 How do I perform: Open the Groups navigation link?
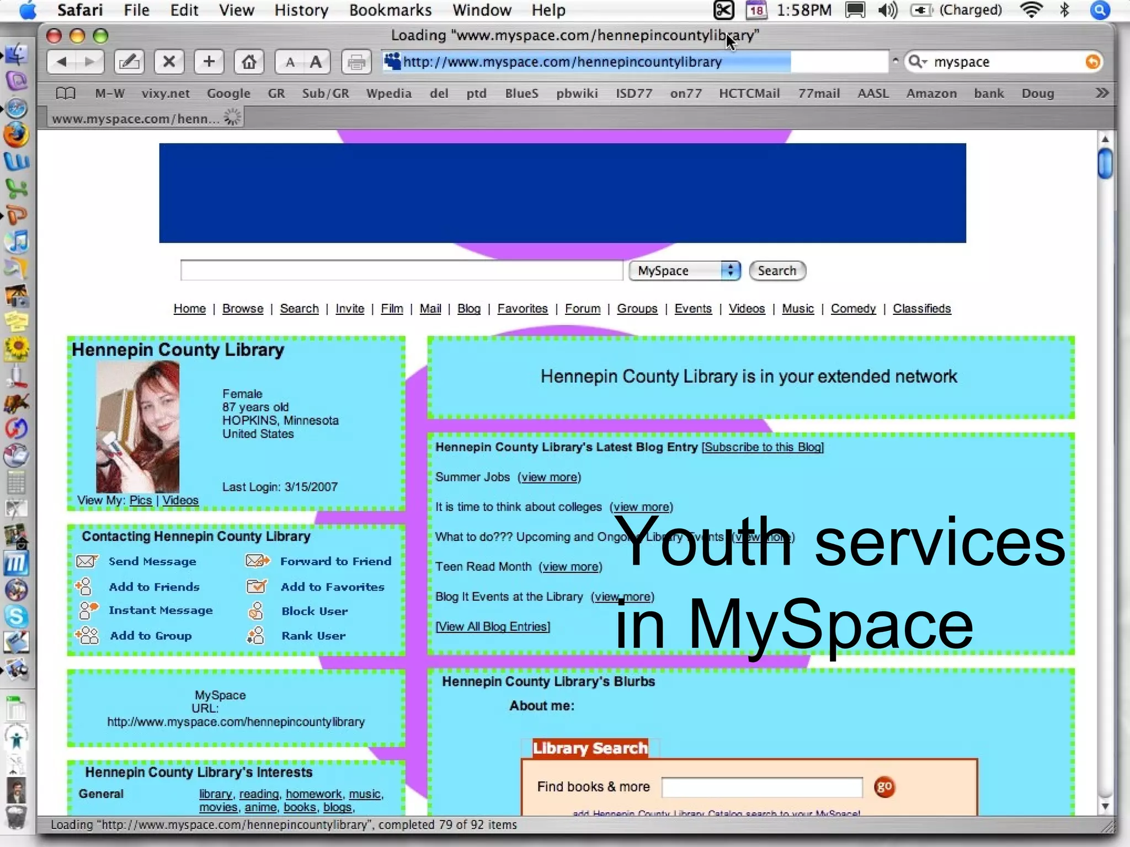click(x=637, y=309)
